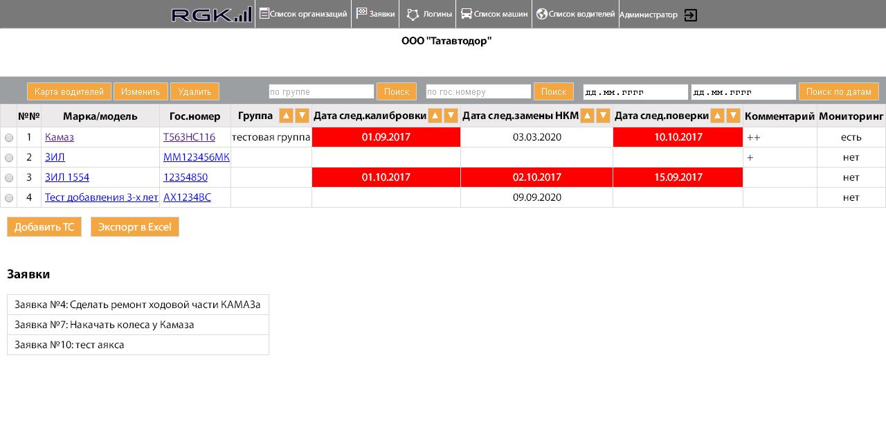Click НКМ date 03.03.2020

coord(537,137)
